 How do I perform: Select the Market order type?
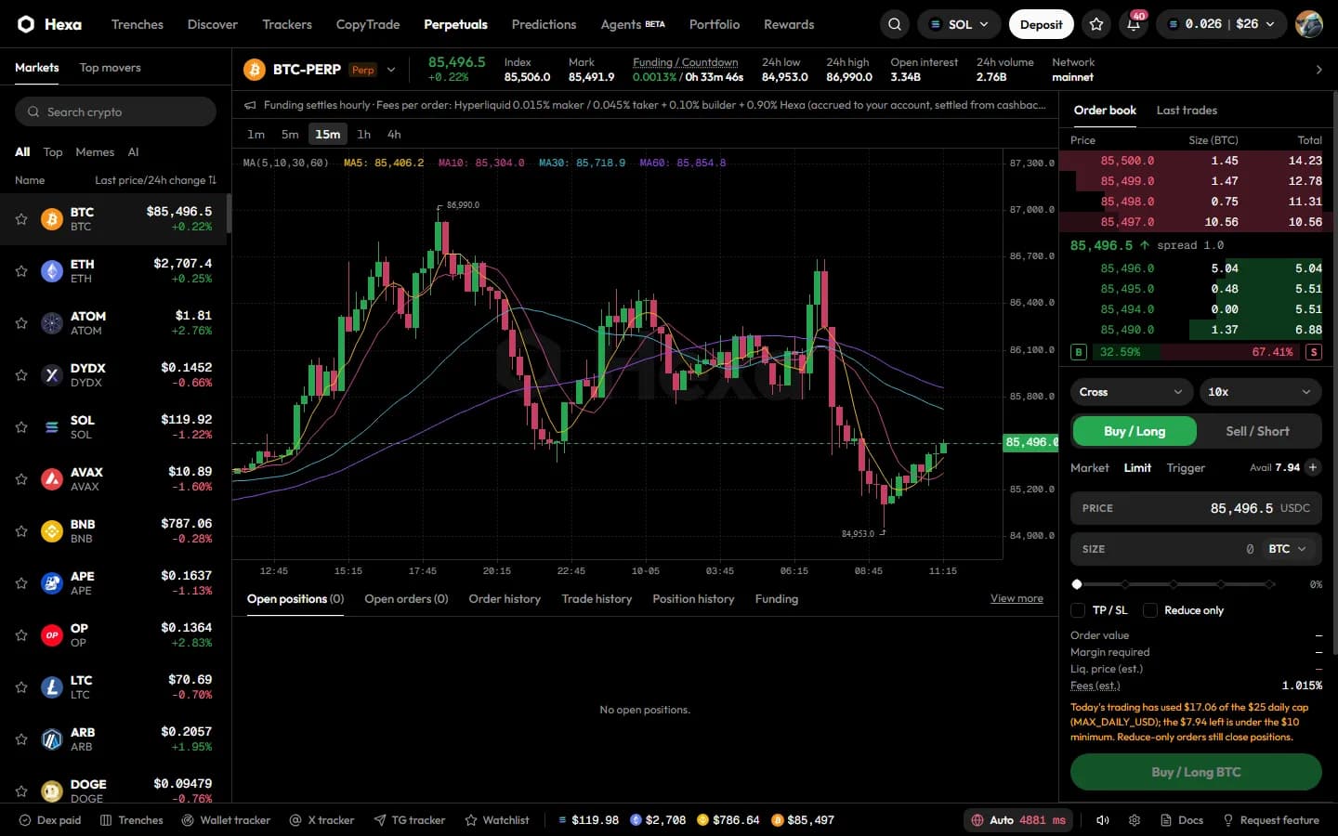[1089, 468]
